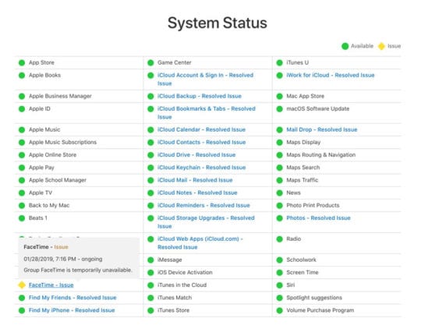This screenshot has width=421, height=329.
Task: Click green status dot beside Apple Pay
Action: pos(22,168)
